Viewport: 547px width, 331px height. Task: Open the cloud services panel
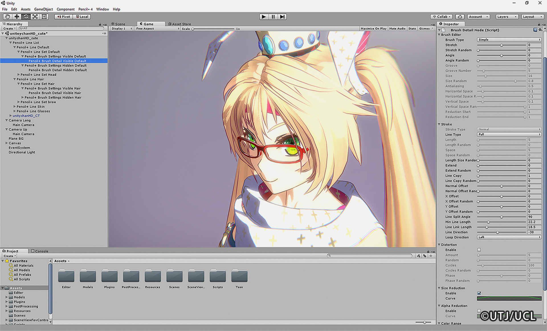coord(460,17)
